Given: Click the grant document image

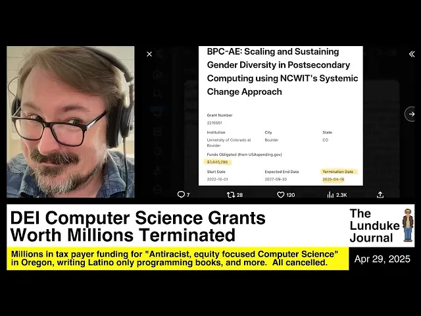Looking at the screenshot, I should [281, 116].
